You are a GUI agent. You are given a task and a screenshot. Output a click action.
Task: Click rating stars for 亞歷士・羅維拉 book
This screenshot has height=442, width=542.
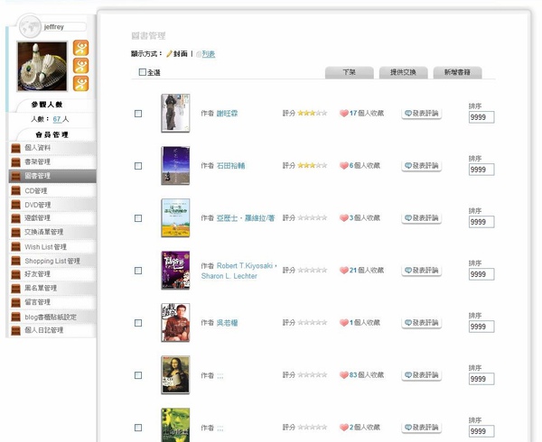313,217
